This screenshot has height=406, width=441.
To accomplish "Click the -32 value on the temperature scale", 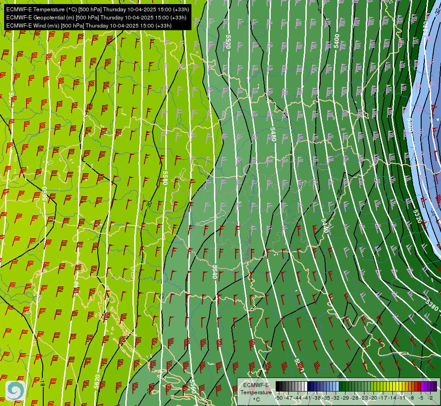I will coord(336,398).
